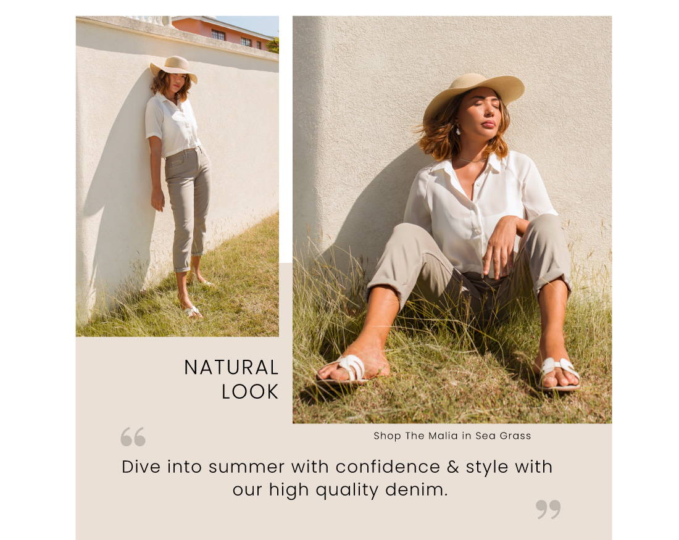Click the hand resting on the knee

coord(502,246)
